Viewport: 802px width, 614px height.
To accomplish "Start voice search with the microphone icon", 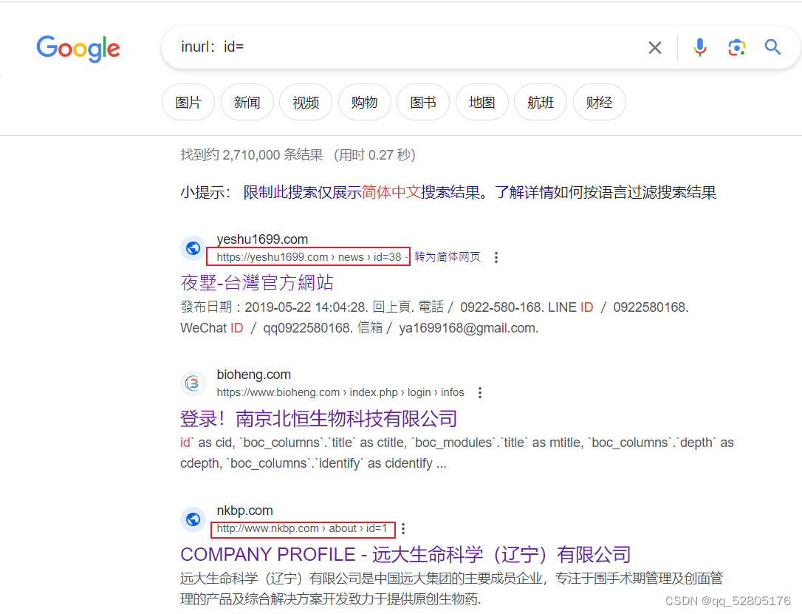I will [x=699, y=47].
